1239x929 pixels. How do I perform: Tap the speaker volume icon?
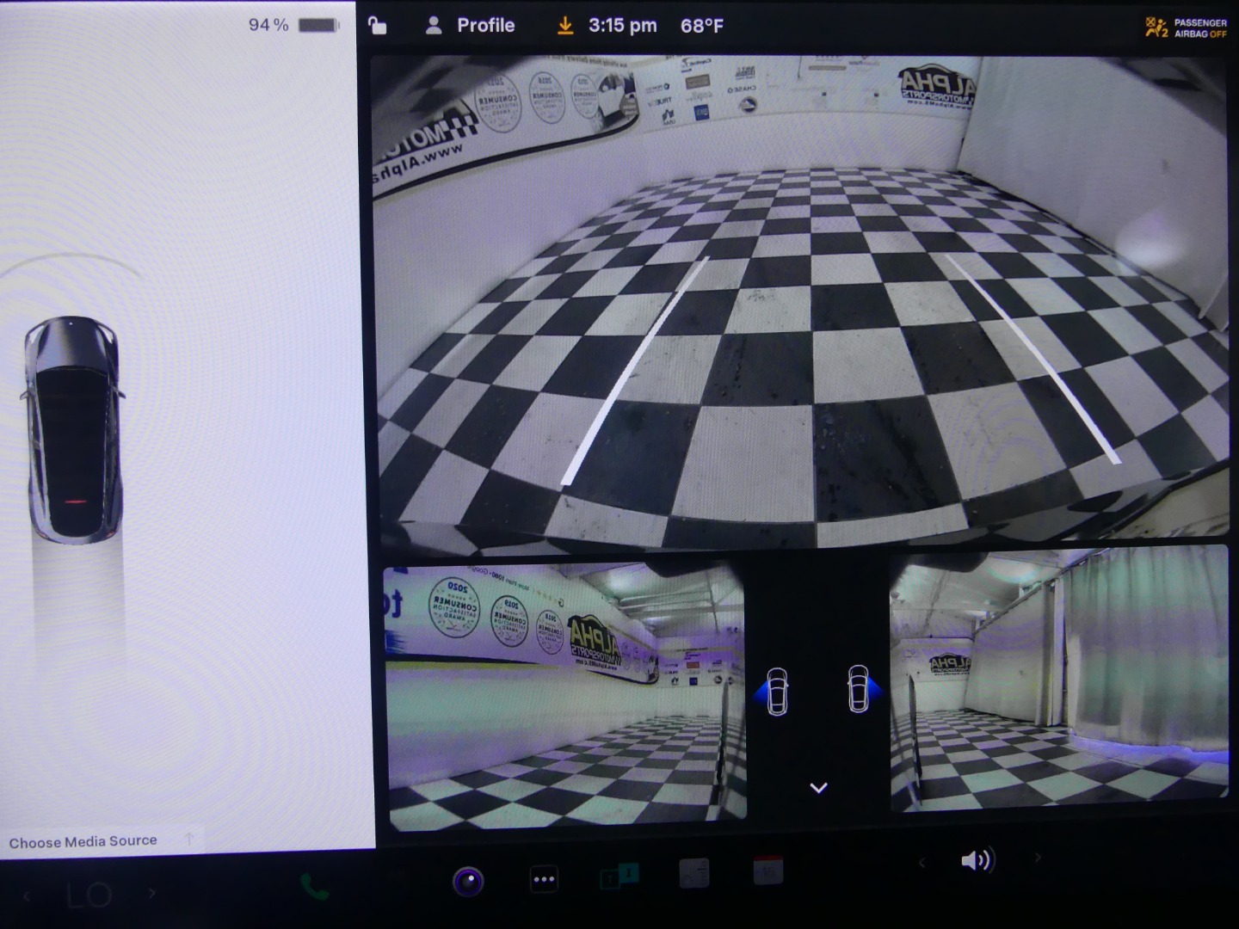click(977, 860)
